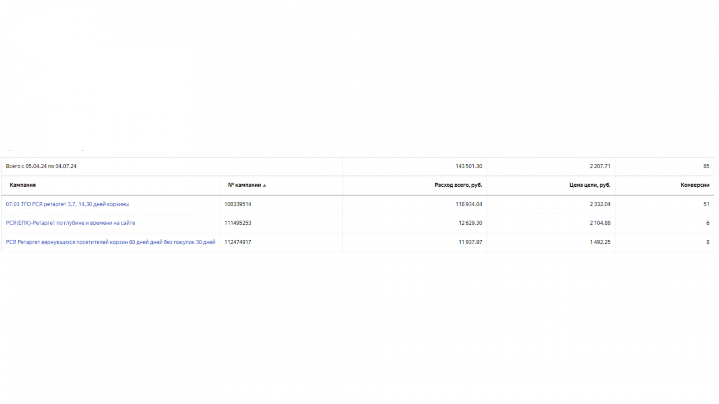Click total conversions value 65
This screenshot has height=404, width=719.
pos(706,166)
